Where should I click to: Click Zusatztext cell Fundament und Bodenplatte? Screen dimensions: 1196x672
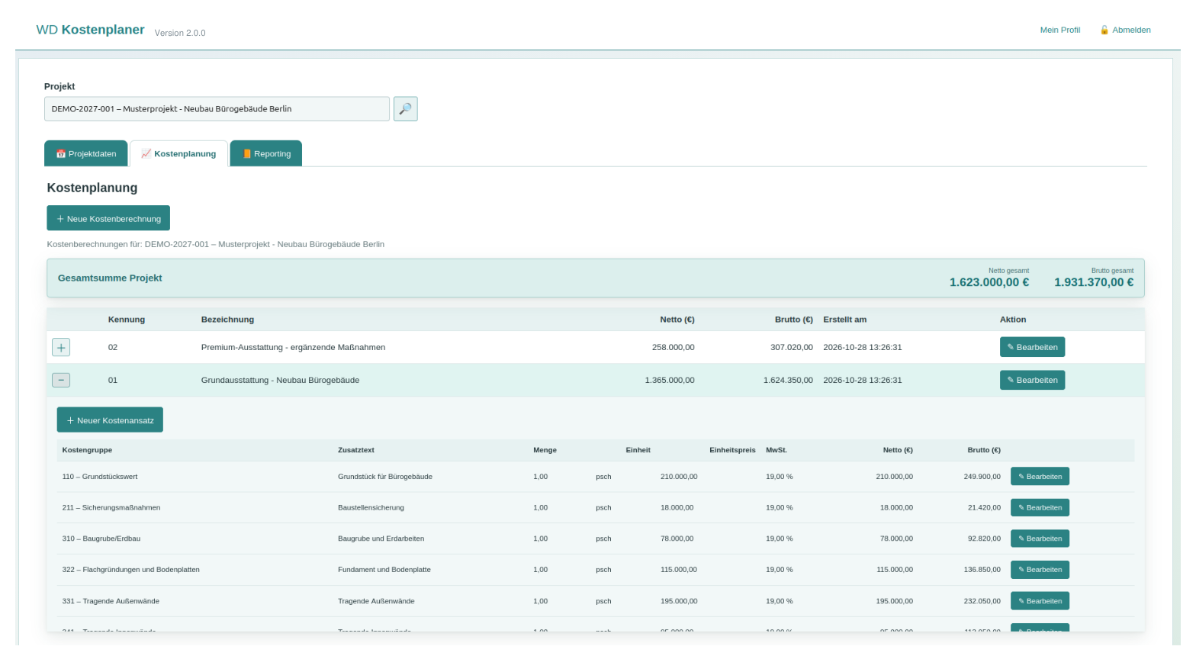tap(384, 570)
